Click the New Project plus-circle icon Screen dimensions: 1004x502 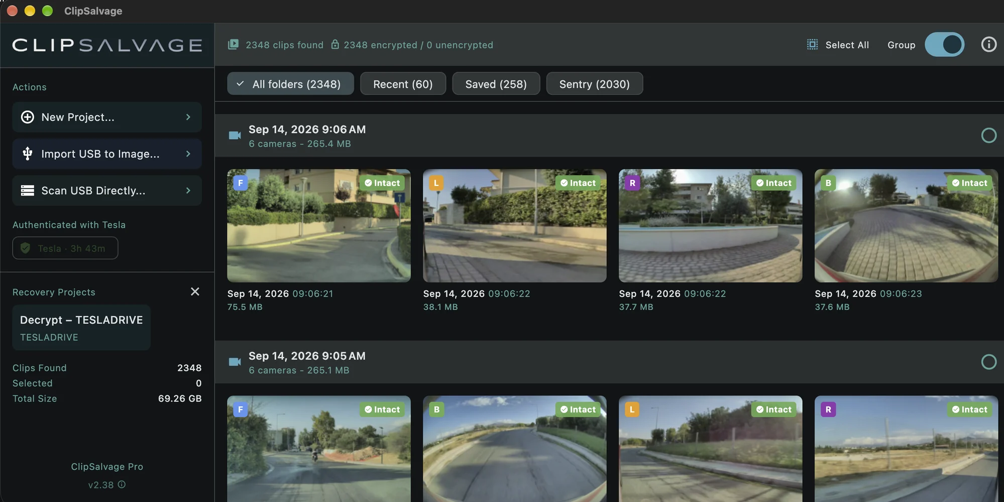pos(28,117)
